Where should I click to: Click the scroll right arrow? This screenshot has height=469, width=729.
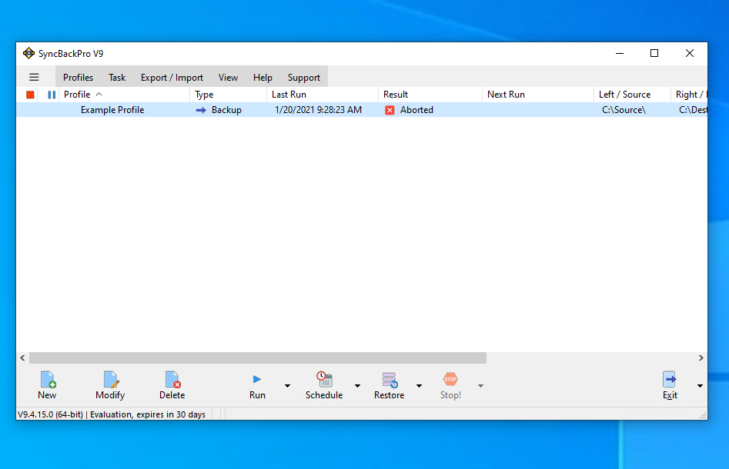701,358
